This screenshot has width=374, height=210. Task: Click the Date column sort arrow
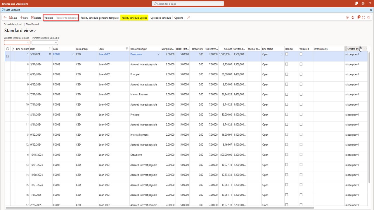pos(50,49)
